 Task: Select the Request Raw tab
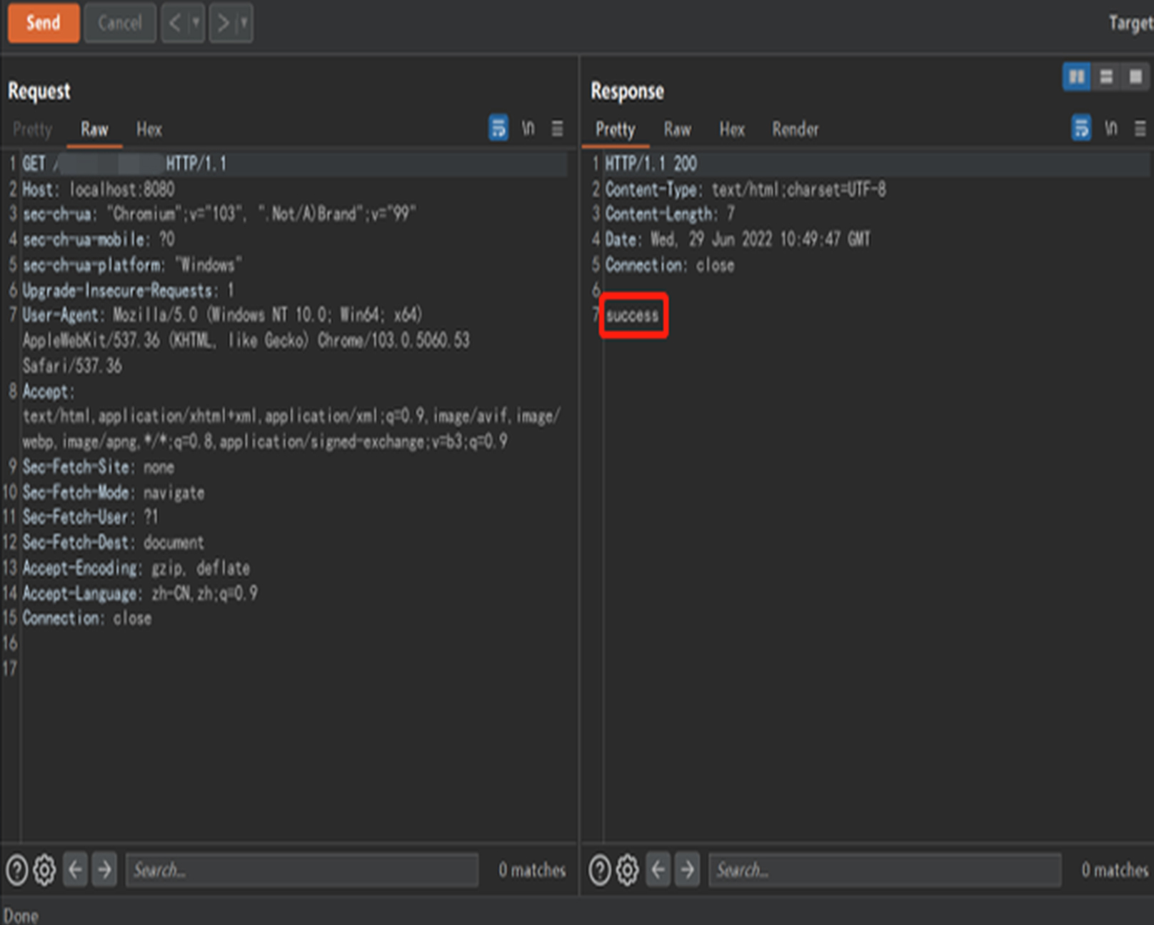coord(94,129)
